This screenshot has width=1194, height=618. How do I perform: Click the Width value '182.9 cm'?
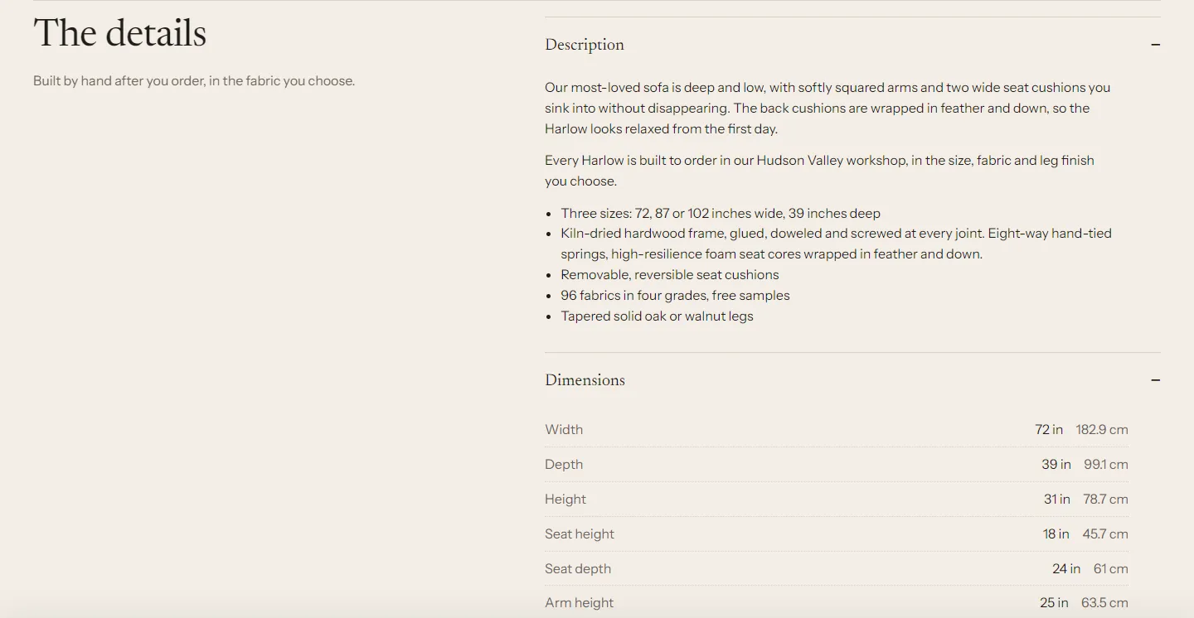coord(1102,429)
